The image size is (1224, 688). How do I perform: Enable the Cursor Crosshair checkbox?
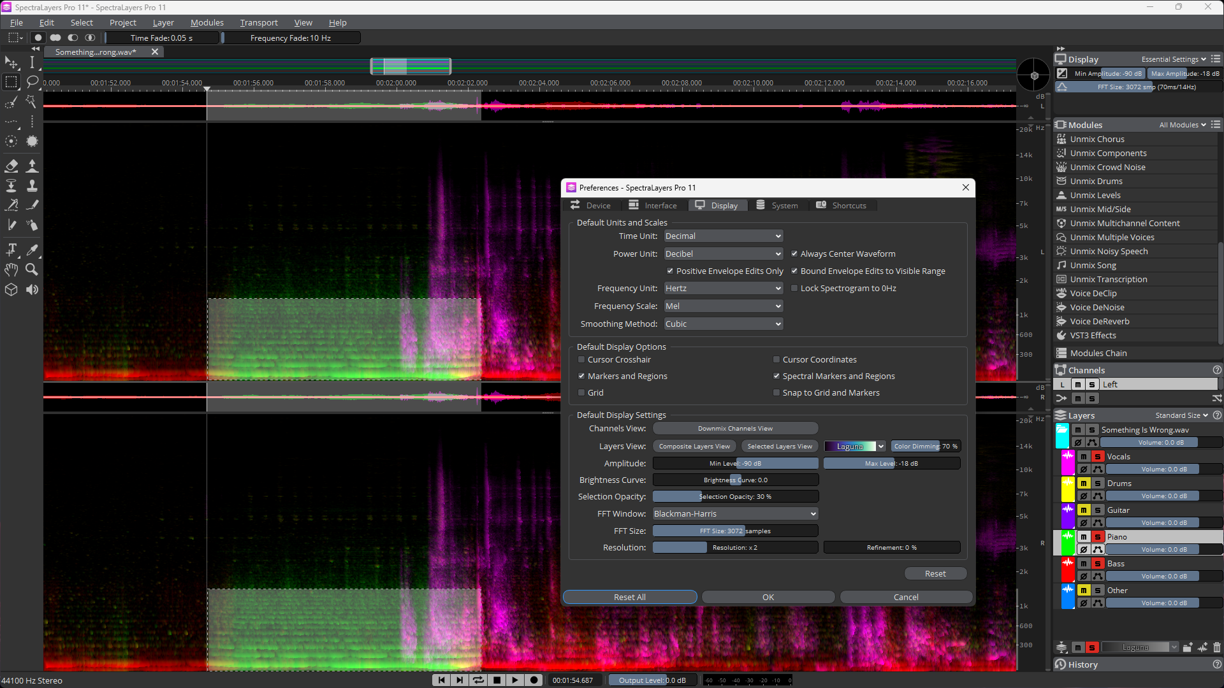pyautogui.click(x=581, y=359)
